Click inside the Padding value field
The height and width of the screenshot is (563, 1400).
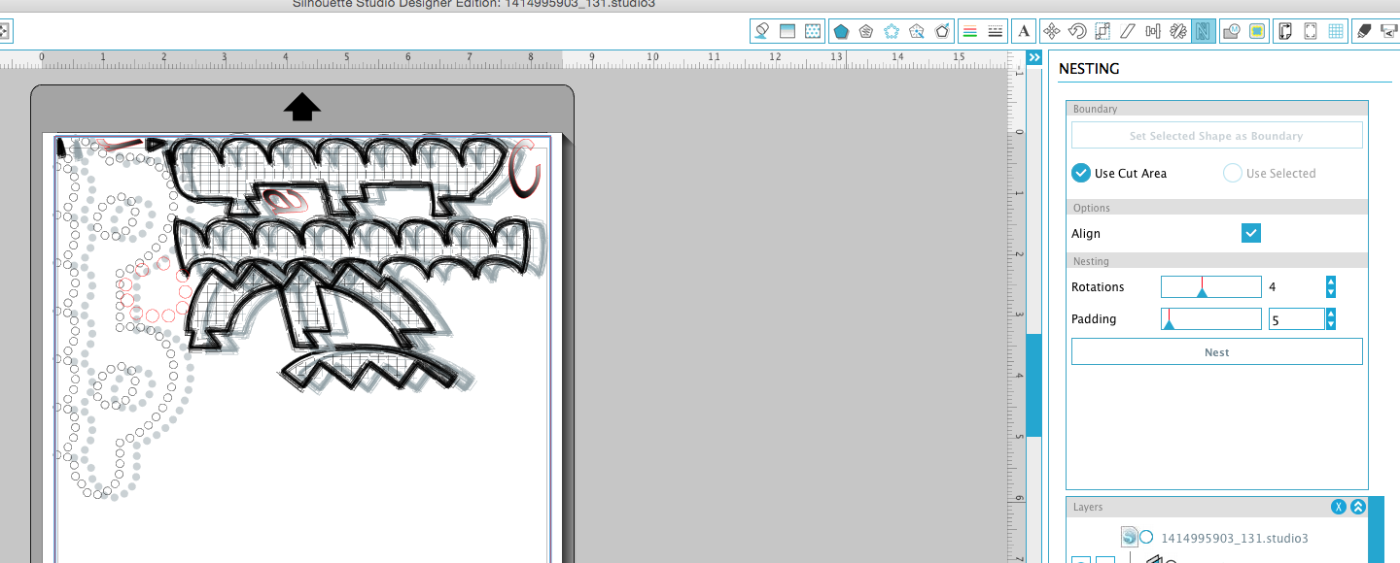point(1296,318)
